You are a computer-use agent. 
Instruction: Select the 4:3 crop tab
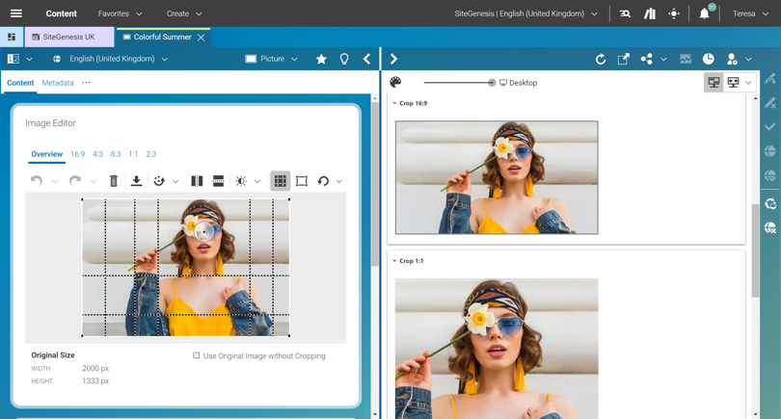[x=97, y=154]
